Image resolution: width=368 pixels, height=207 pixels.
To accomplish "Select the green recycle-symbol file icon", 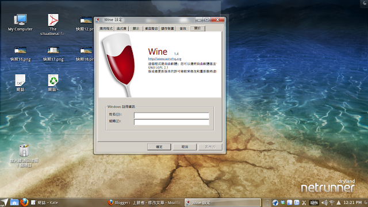I will click(53, 83).
